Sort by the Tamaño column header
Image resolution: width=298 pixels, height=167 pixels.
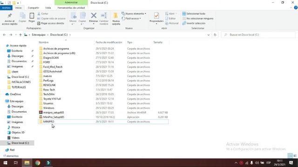(158, 42)
